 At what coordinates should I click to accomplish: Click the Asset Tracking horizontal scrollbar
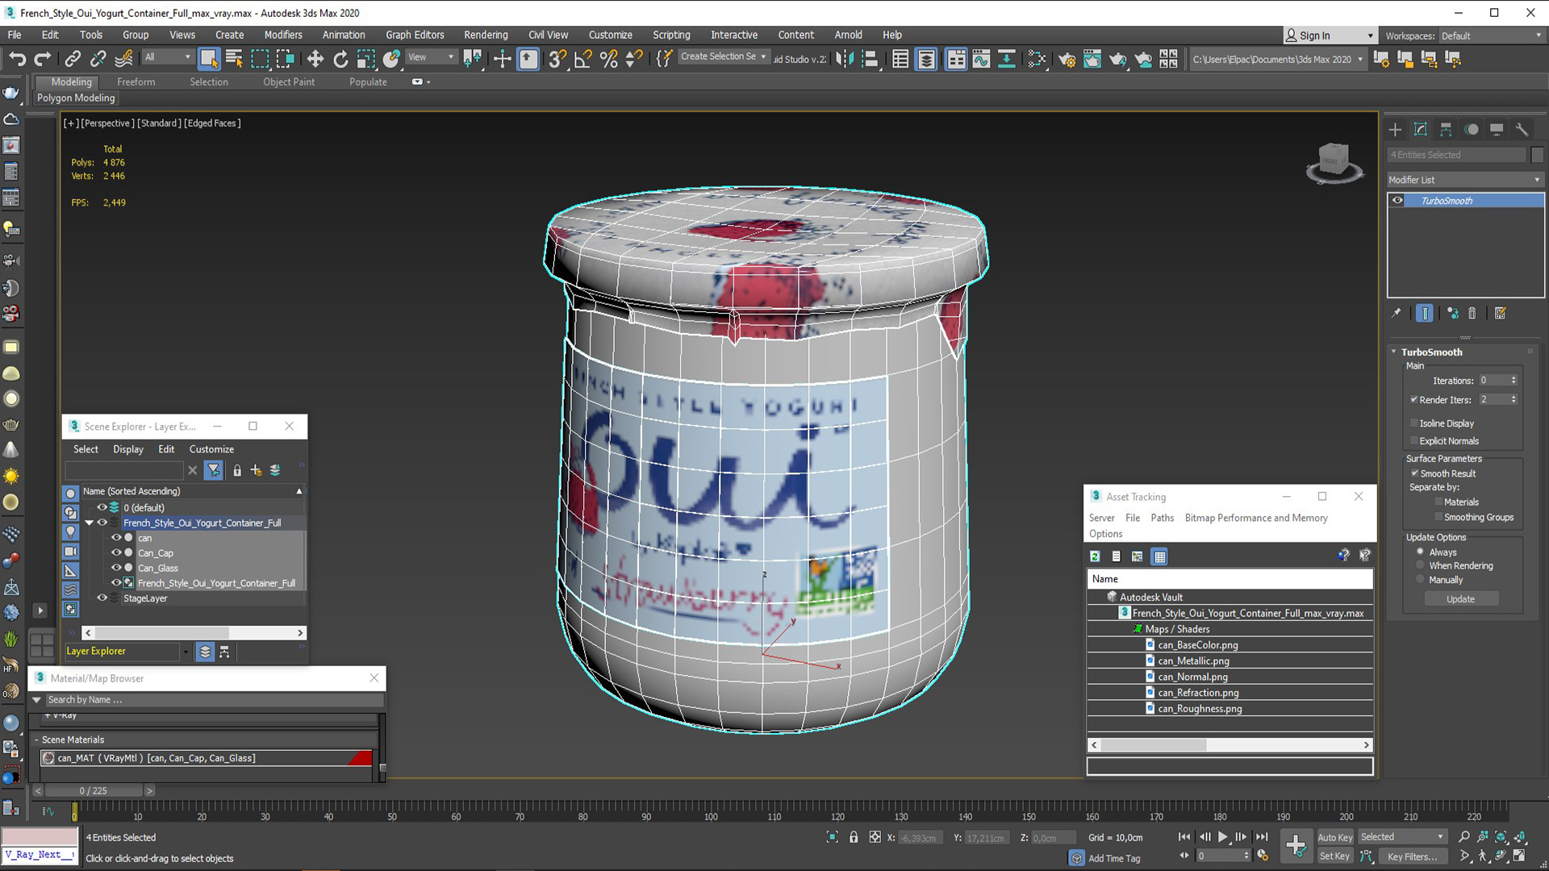pos(1230,745)
